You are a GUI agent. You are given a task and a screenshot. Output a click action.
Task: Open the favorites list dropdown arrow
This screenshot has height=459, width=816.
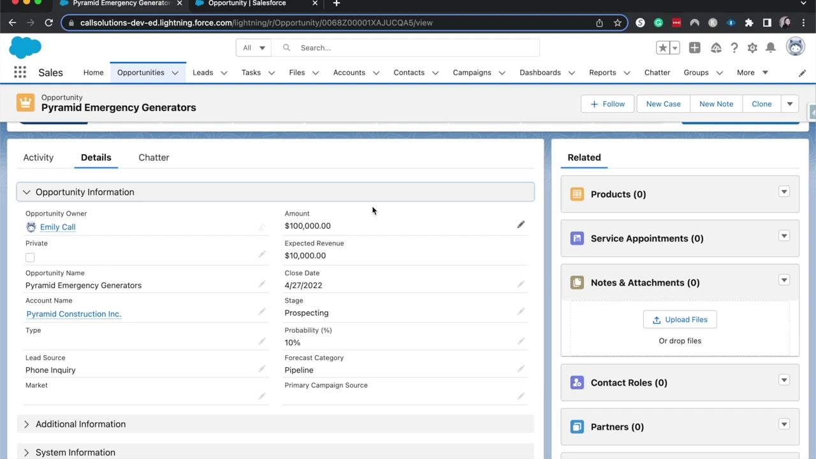[674, 48]
